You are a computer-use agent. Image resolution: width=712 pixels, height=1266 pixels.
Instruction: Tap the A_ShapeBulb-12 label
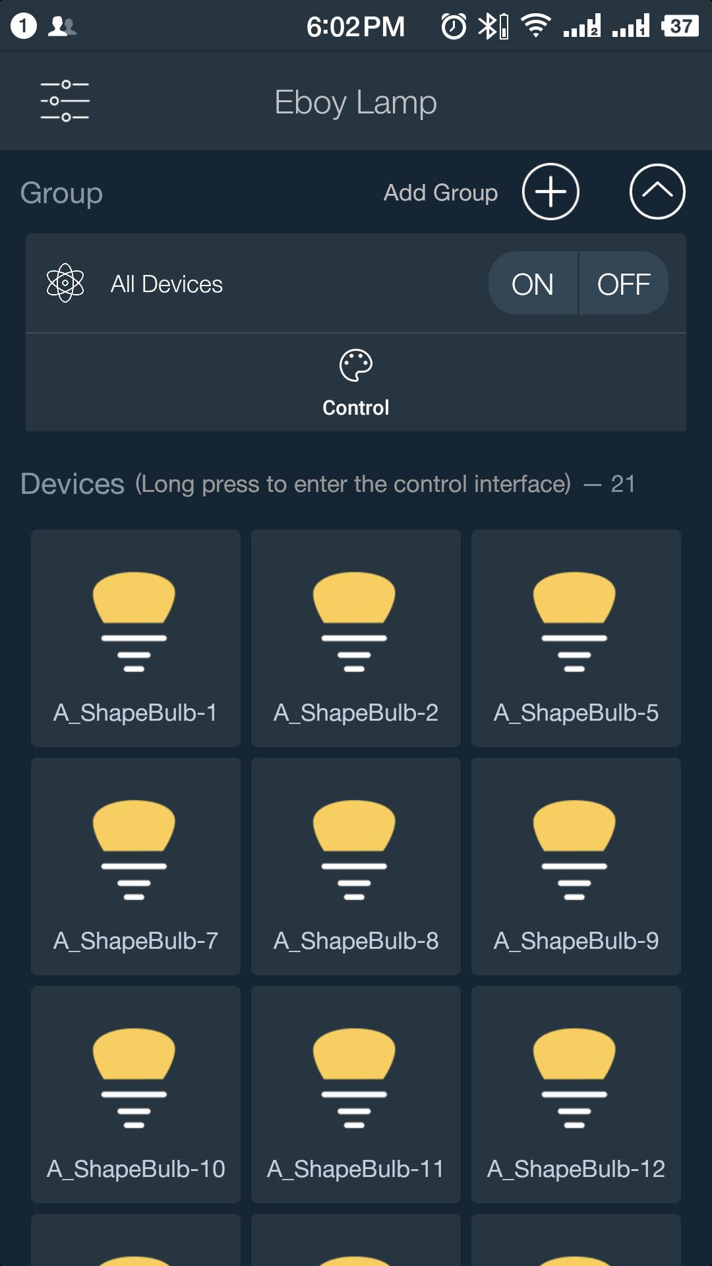click(x=576, y=1169)
